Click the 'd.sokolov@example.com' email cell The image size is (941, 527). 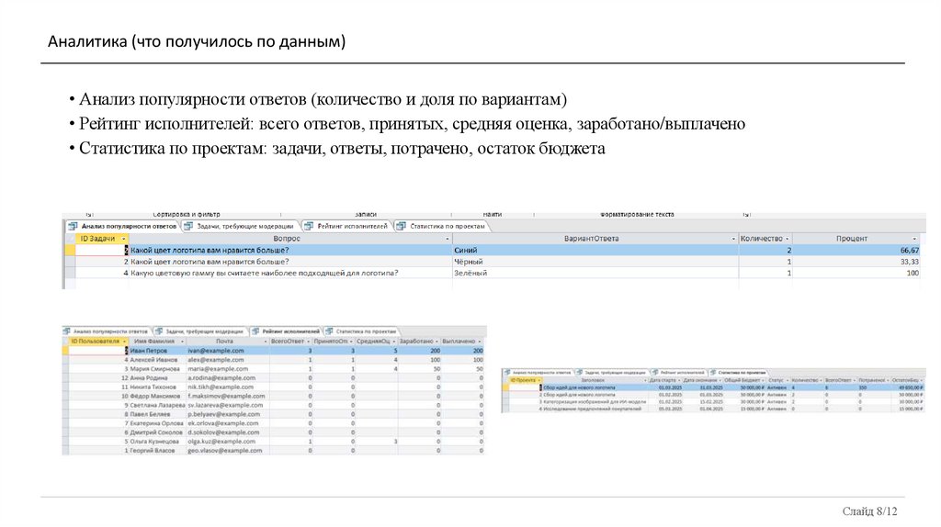228,432
